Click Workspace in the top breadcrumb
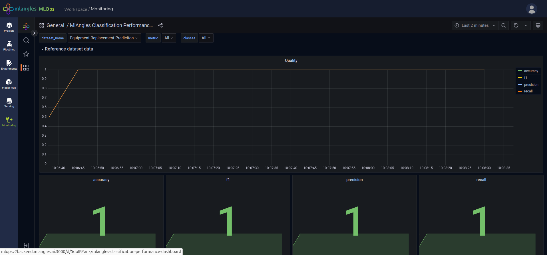The height and width of the screenshot is (255, 547). tap(76, 9)
